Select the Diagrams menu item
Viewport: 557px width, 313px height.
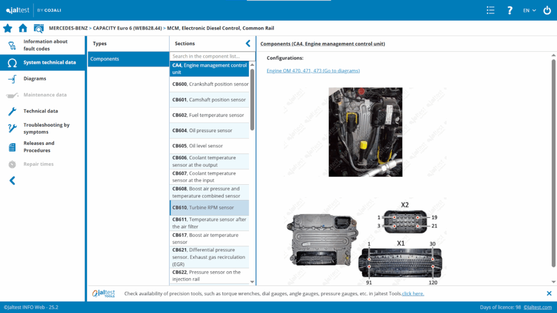pyautogui.click(x=35, y=79)
